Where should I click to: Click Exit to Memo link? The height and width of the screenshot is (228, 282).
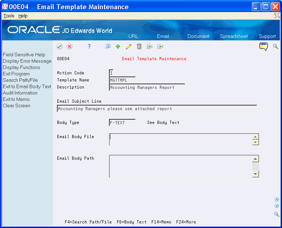click(x=16, y=99)
